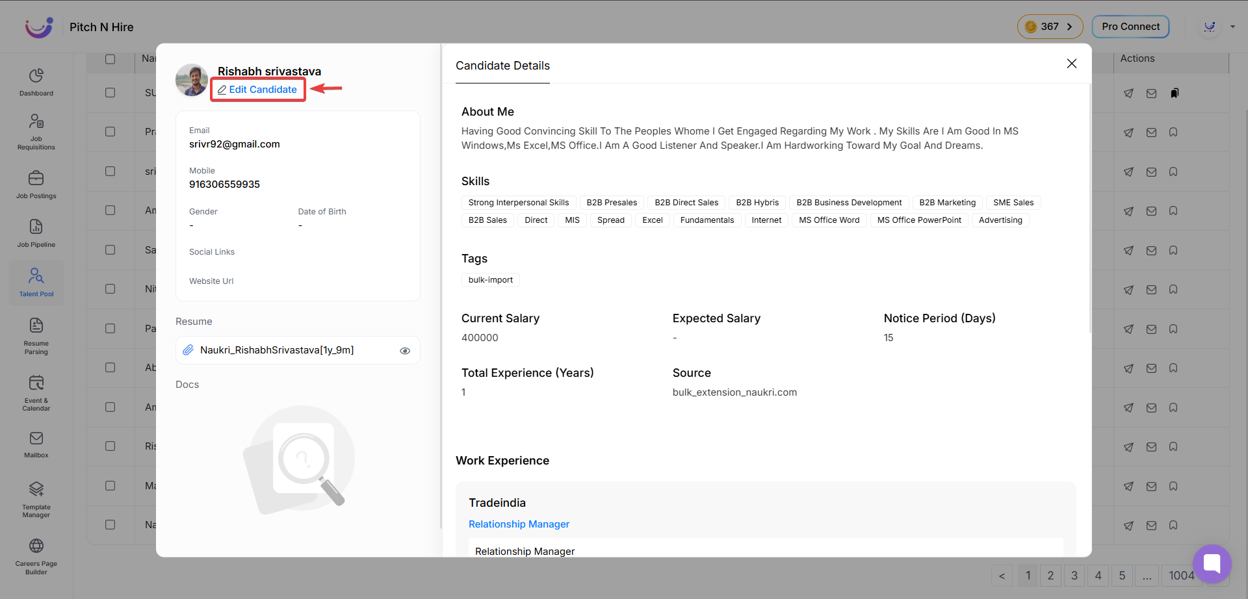Open the user profile avatar menu
This screenshot has width=1248, height=599.
coord(1210,27)
